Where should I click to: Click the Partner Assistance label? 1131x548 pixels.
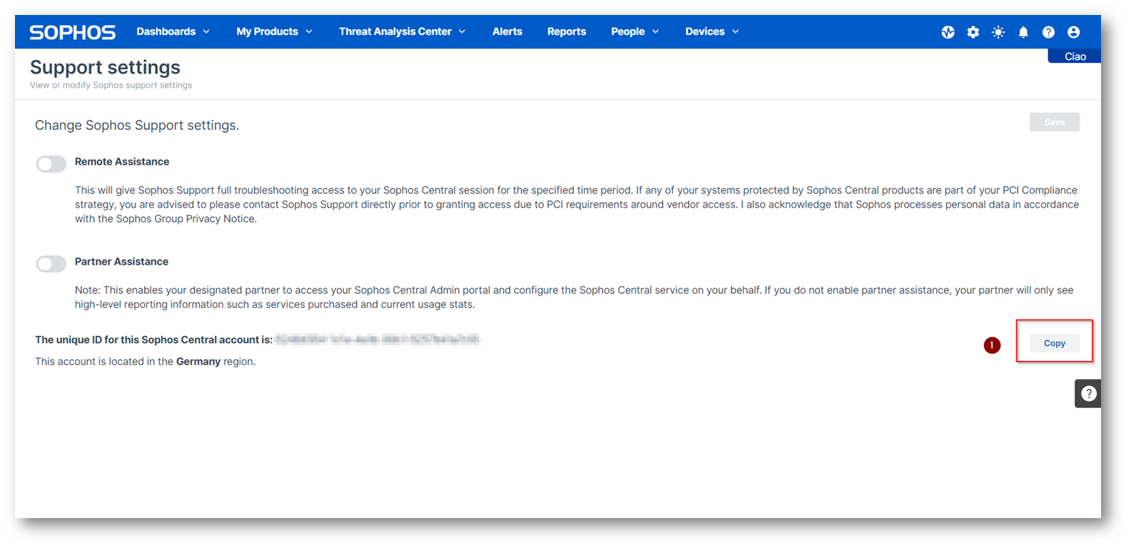121,262
